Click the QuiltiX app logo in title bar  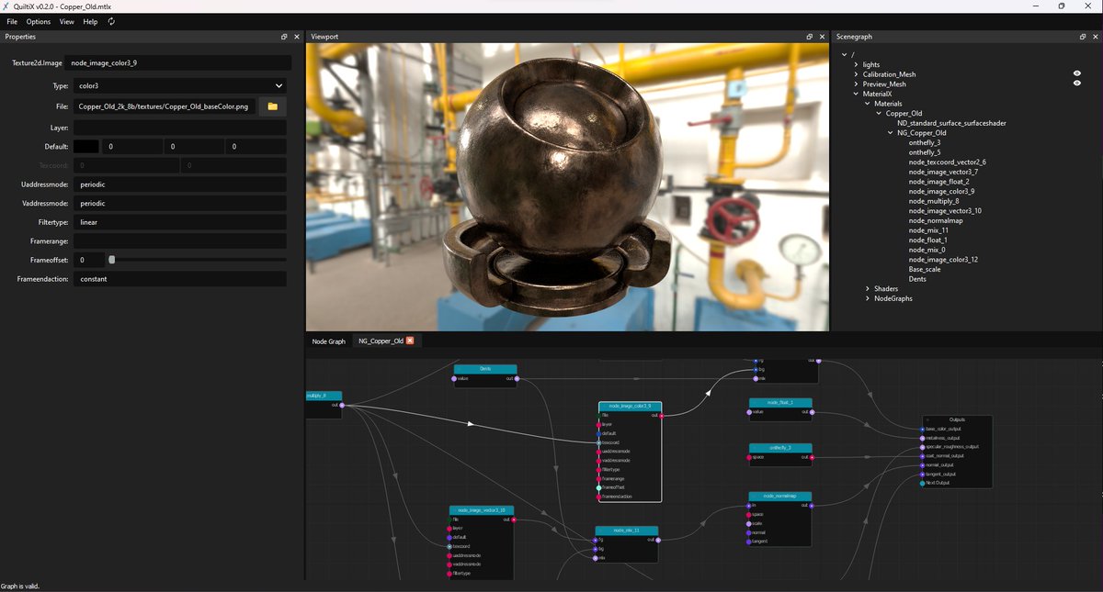[x=7, y=6]
